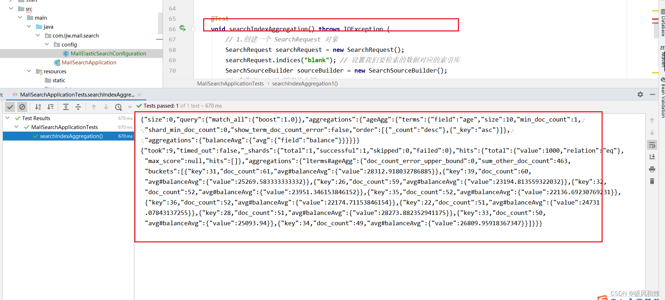Sort test results by duration
The image size is (665, 300).
pyautogui.click(x=51, y=107)
